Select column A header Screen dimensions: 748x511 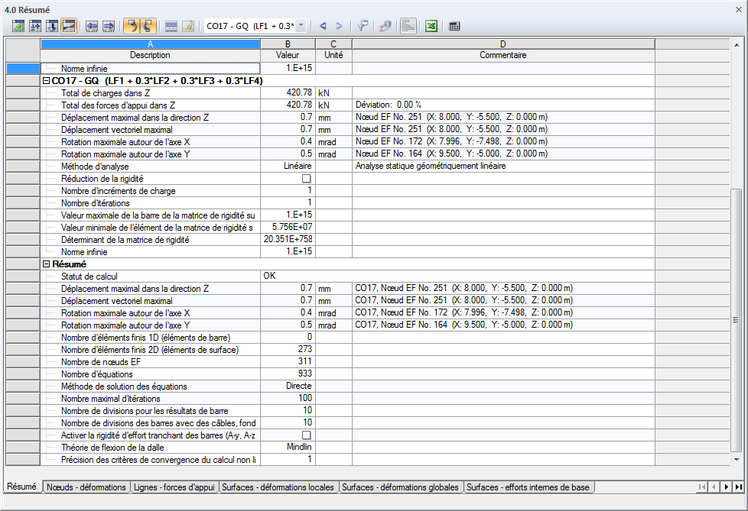tap(150, 44)
